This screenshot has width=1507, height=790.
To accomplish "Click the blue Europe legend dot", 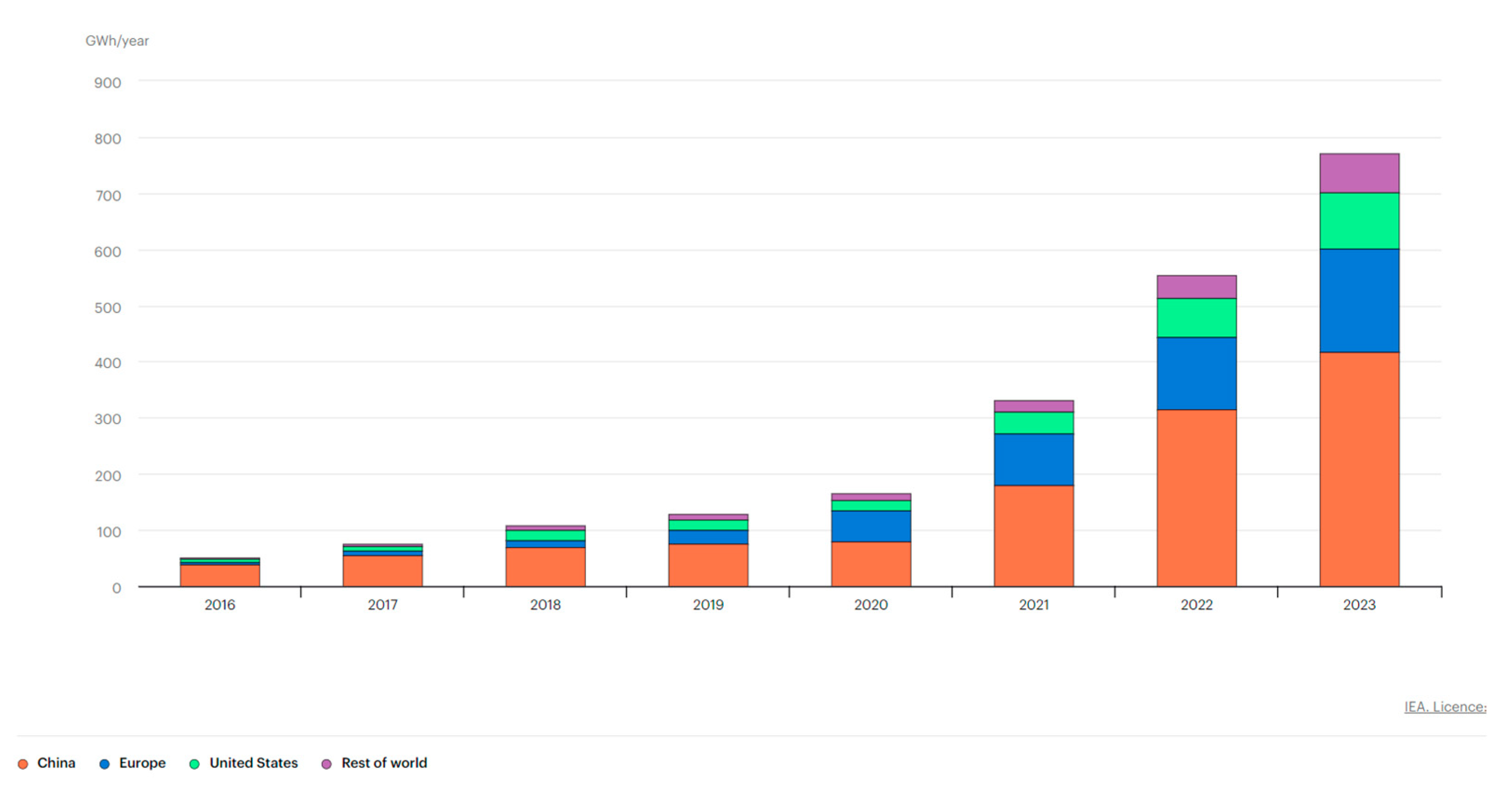I will (x=104, y=763).
